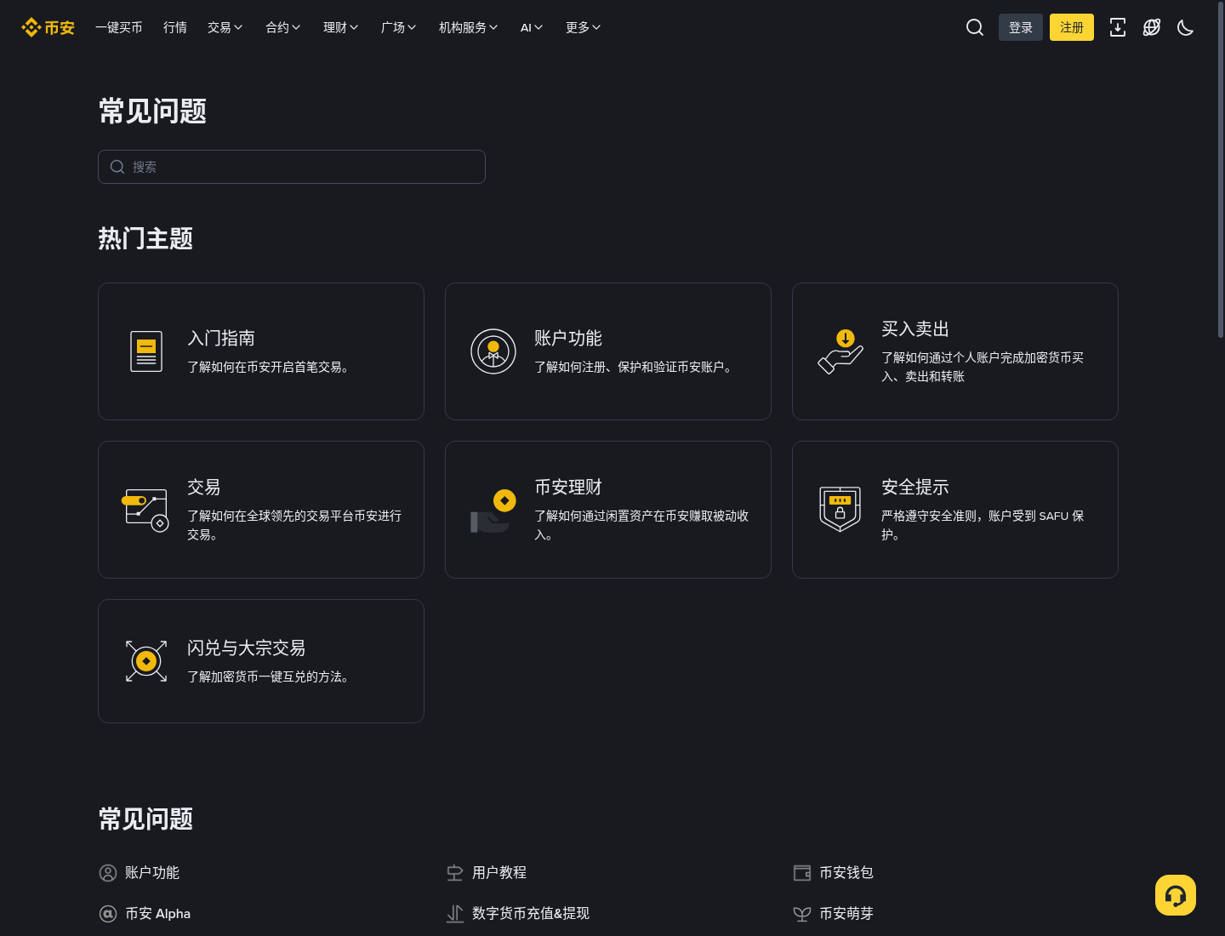Click the 入门指南 document icon
The height and width of the screenshot is (936, 1225).
tap(146, 351)
